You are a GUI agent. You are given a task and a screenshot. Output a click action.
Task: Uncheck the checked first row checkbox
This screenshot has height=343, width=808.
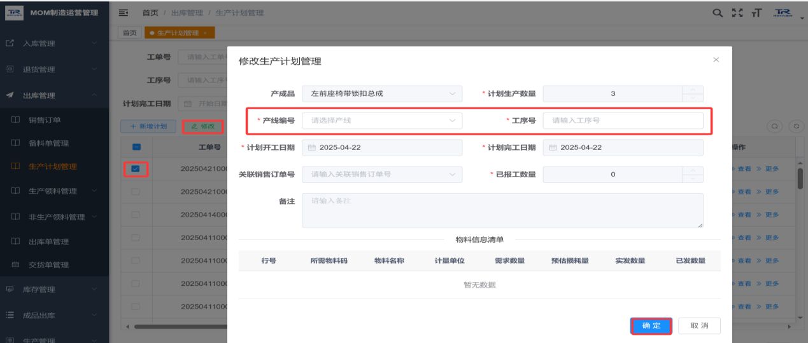(136, 169)
